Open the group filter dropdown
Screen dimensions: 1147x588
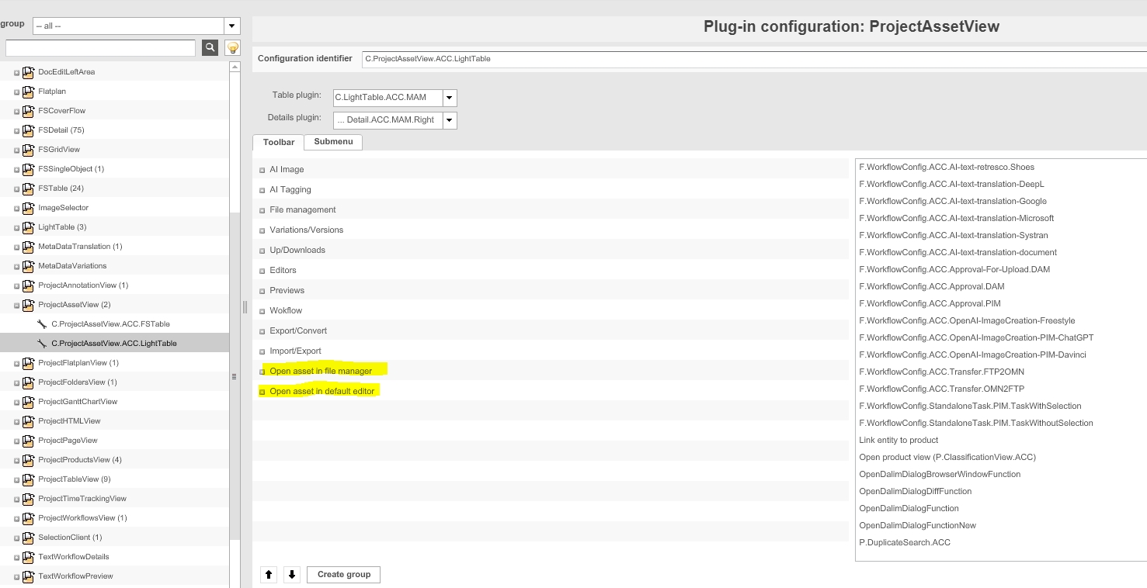click(x=232, y=26)
